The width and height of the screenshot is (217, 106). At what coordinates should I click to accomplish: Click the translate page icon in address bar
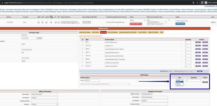click(x=193, y=3)
